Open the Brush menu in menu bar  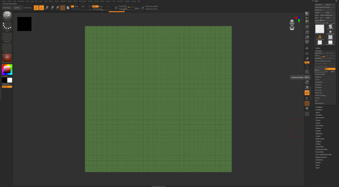coord(9,1)
